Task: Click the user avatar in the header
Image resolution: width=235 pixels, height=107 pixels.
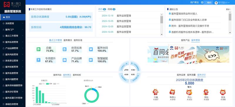Action: [216, 3]
